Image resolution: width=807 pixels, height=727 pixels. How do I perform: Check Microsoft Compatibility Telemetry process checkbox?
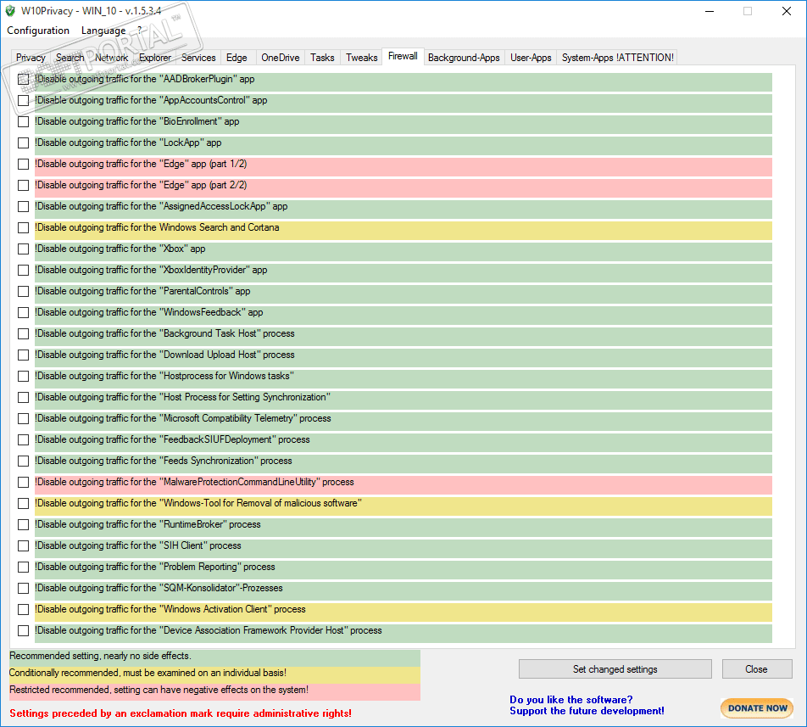coord(23,418)
